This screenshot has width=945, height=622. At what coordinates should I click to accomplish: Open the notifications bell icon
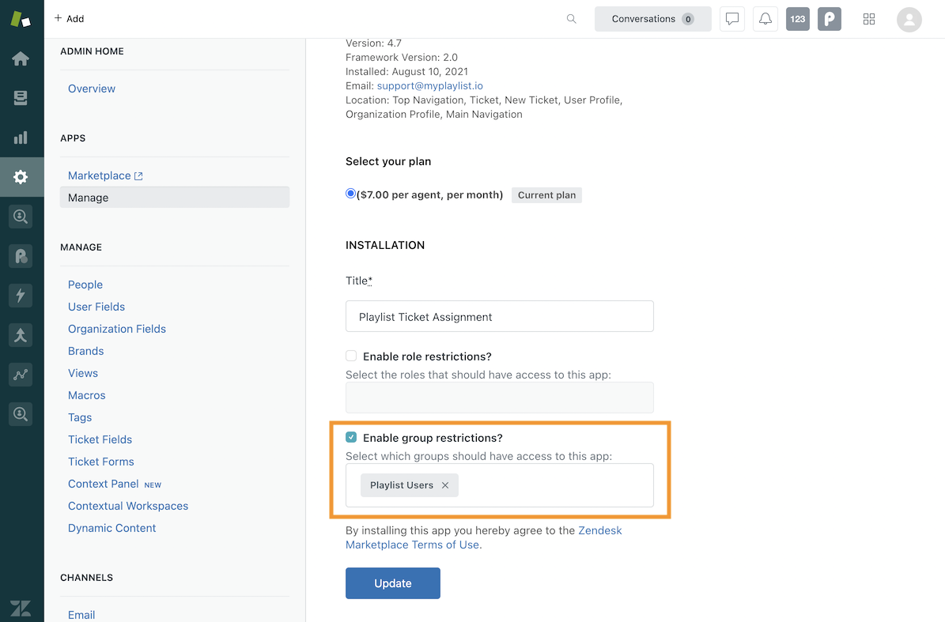point(765,19)
